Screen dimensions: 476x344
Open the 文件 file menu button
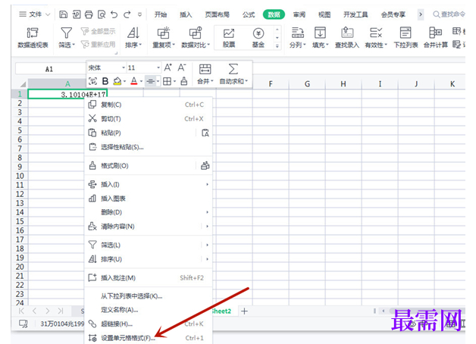(x=34, y=14)
